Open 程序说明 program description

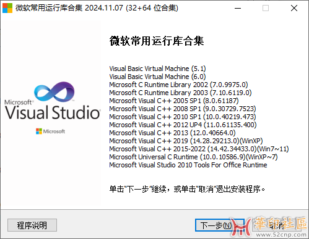pyautogui.click(x=32, y=225)
